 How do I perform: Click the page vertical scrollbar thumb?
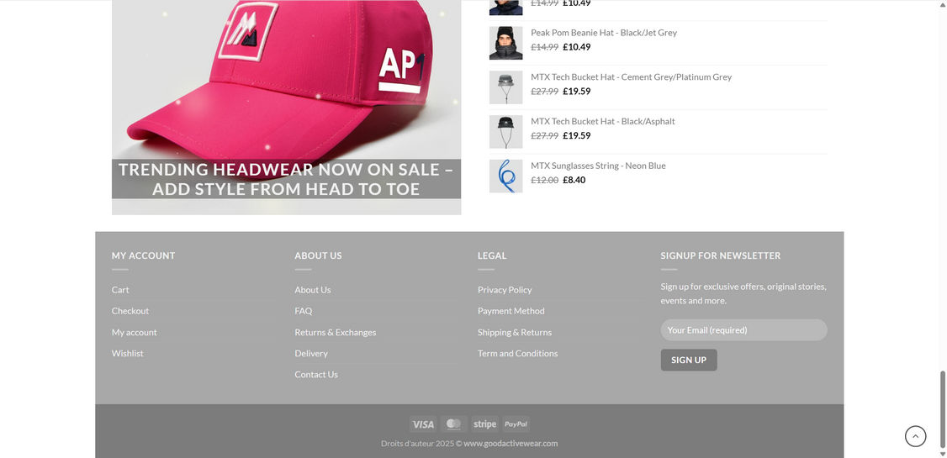click(x=942, y=410)
